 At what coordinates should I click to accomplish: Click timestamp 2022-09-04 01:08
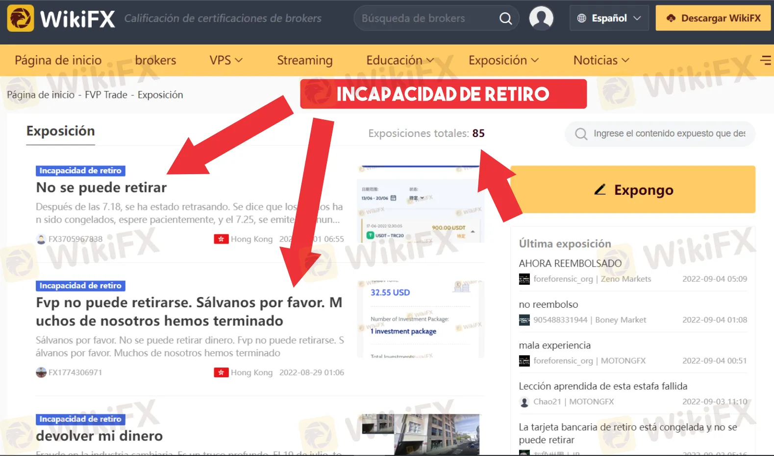(x=715, y=320)
